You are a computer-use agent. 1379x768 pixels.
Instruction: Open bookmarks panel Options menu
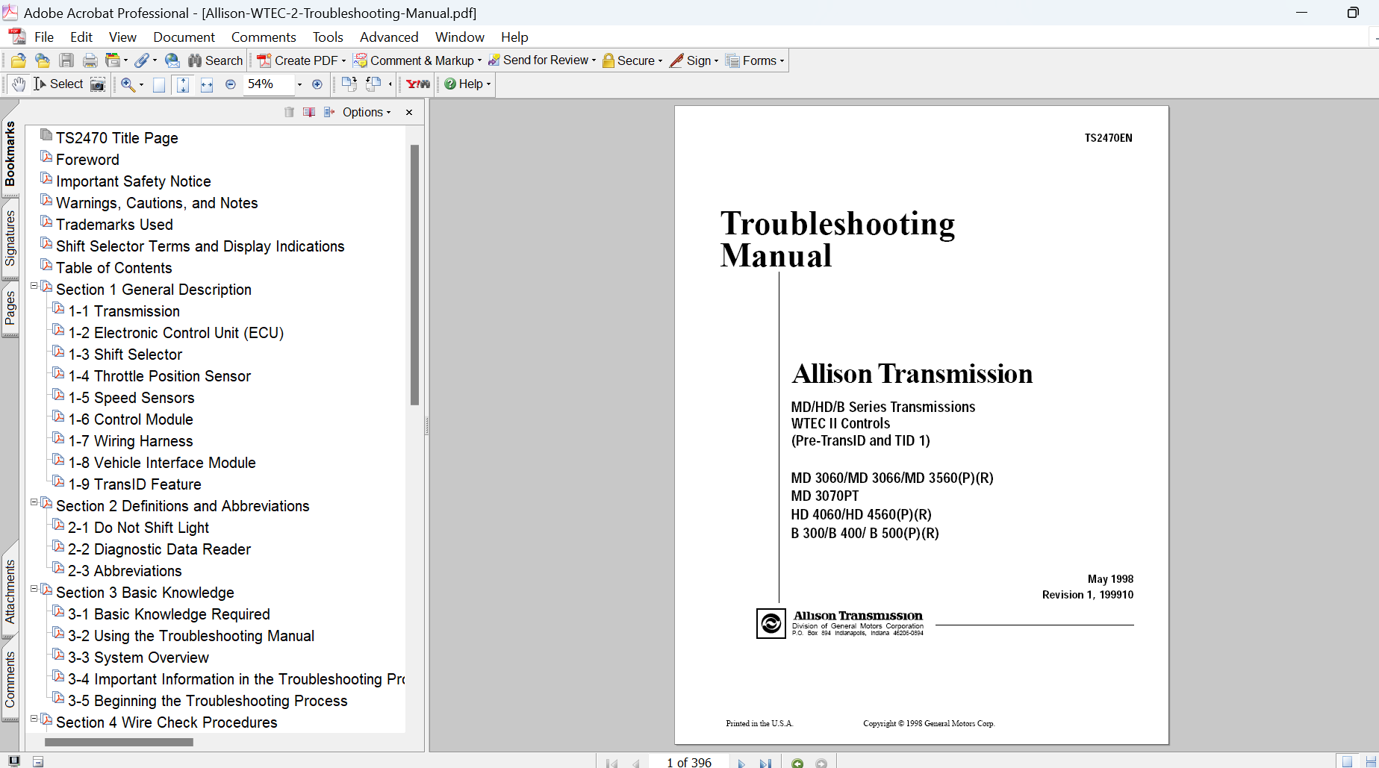coord(367,112)
